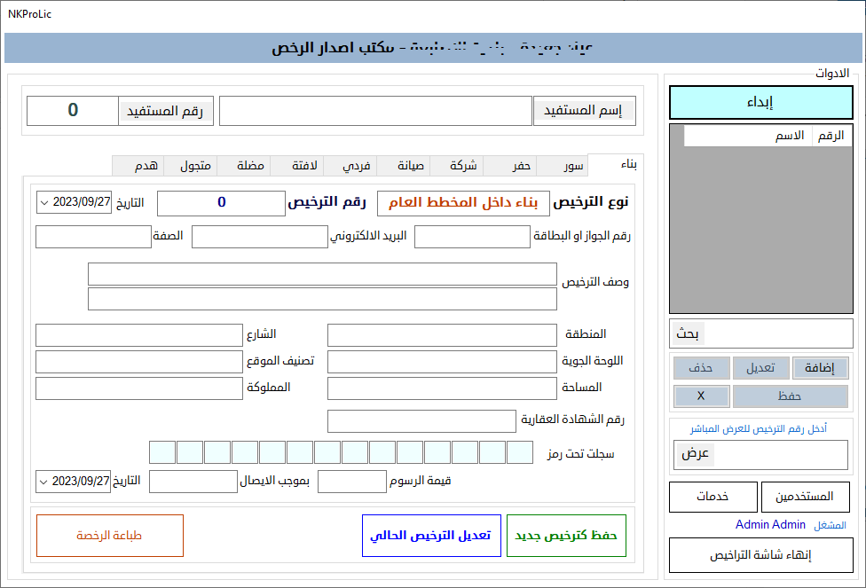The width and height of the screenshot is (866, 588).
Task: Focus the الشارع street field
Action: 139,334
